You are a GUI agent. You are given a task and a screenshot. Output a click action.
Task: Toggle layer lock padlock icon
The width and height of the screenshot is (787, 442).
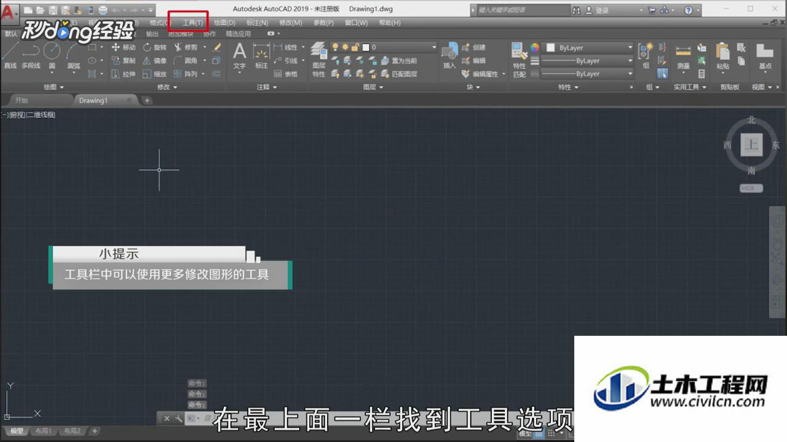point(355,47)
